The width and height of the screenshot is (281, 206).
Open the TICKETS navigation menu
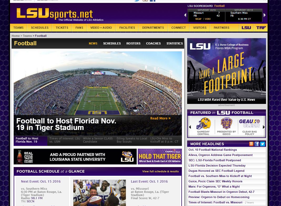pyautogui.click(x=62, y=28)
